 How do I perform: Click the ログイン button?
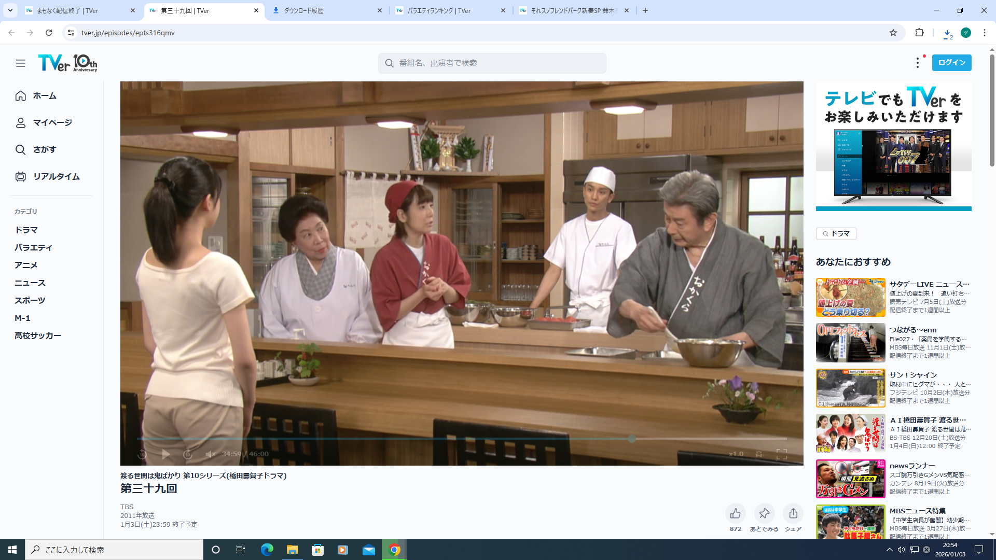951,63
